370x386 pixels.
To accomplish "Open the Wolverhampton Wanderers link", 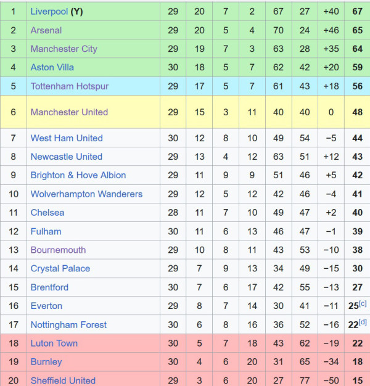I will [x=86, y=194].
